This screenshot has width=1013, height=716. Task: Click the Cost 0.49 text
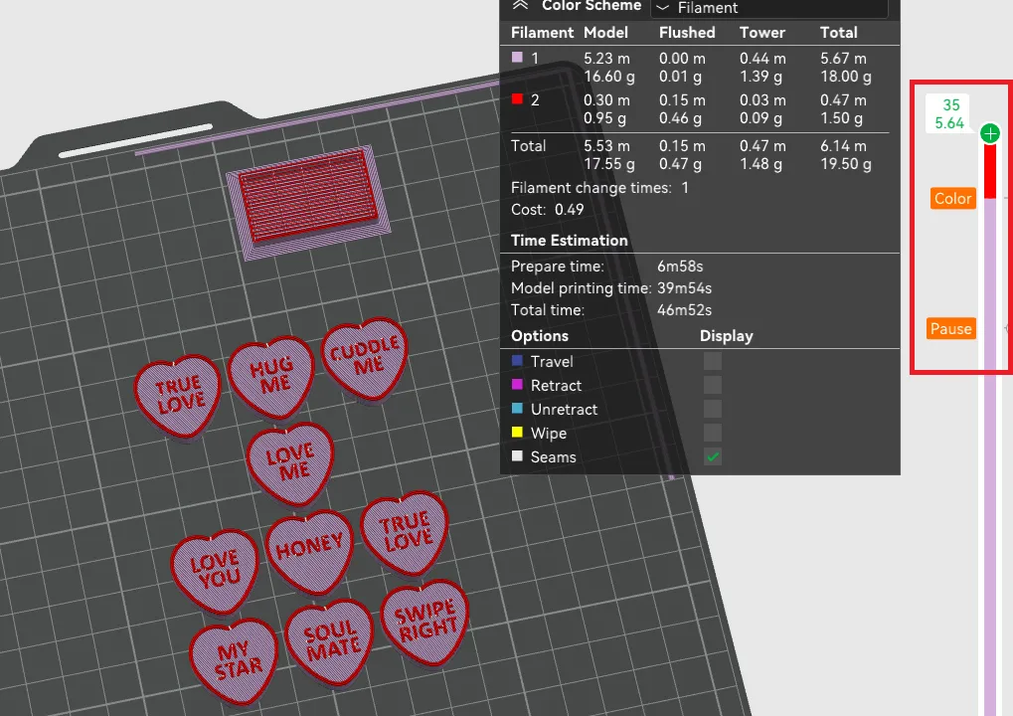(x=547, y=210)
